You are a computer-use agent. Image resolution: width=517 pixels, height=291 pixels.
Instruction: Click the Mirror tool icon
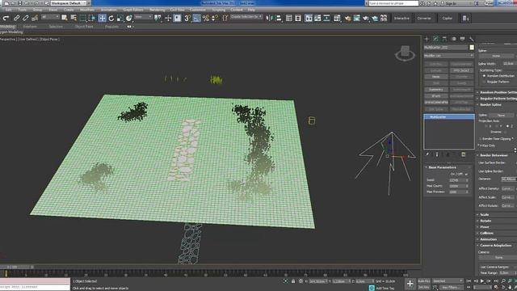[269, 18]
